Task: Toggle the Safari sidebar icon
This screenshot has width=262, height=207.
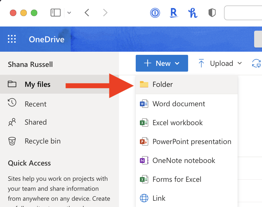Action: coord(56,13)
